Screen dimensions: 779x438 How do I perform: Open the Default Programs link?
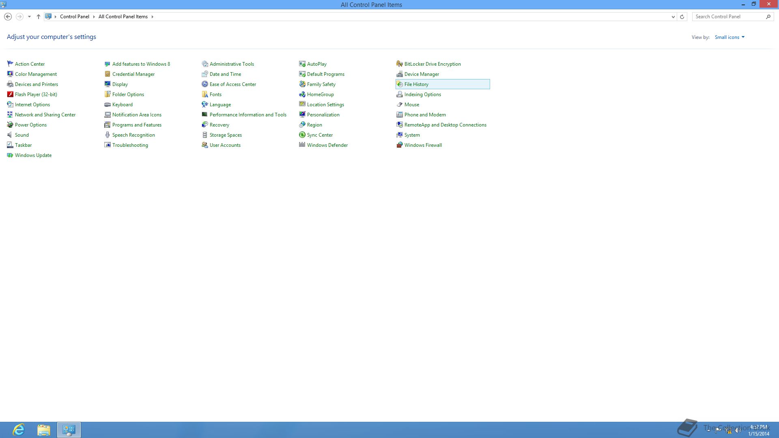(x=326, y=74)
